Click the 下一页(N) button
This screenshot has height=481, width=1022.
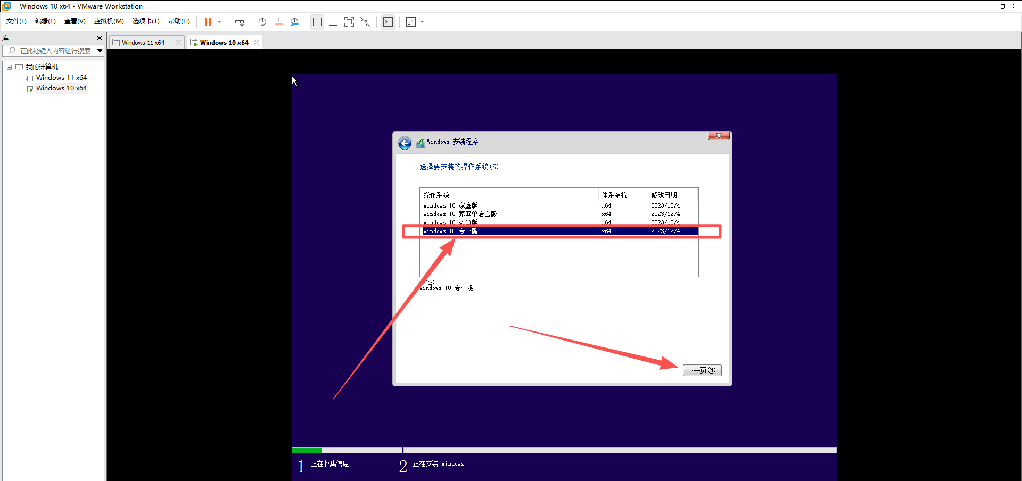click(x=702, y=370)
